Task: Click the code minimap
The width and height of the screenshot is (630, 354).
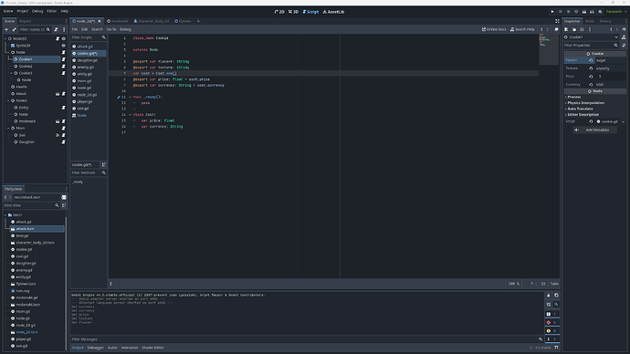Action: click(548, 49)
